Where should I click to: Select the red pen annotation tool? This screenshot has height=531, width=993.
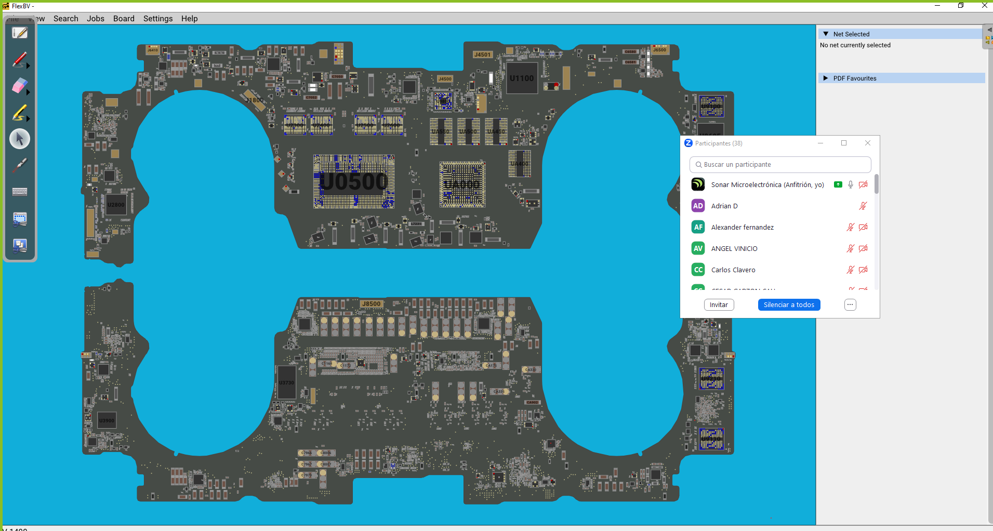[19, 60]
